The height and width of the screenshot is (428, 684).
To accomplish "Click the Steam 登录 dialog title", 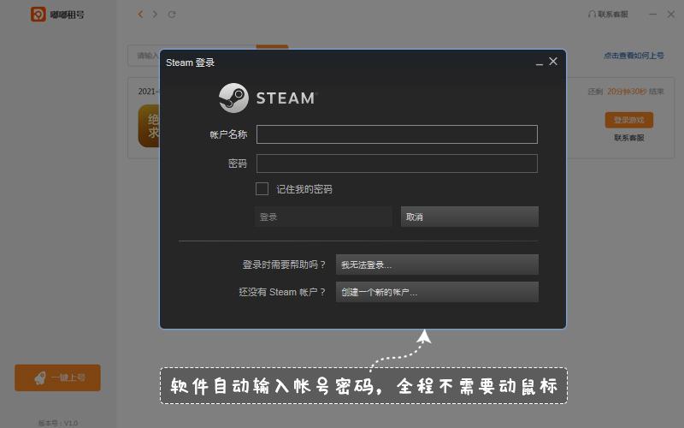I will 190,62.
